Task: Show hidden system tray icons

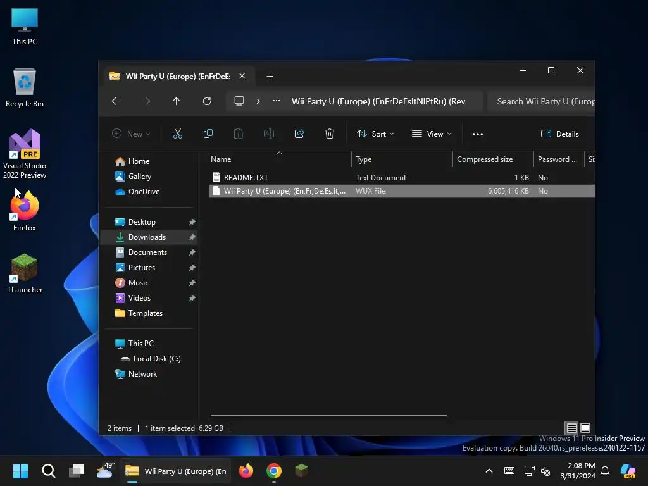Action: (489, 471)
